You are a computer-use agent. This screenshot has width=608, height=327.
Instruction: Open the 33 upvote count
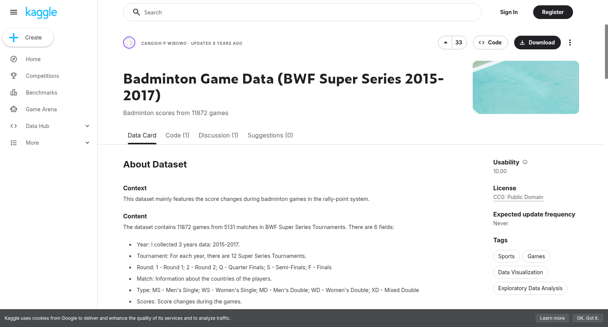459,43
